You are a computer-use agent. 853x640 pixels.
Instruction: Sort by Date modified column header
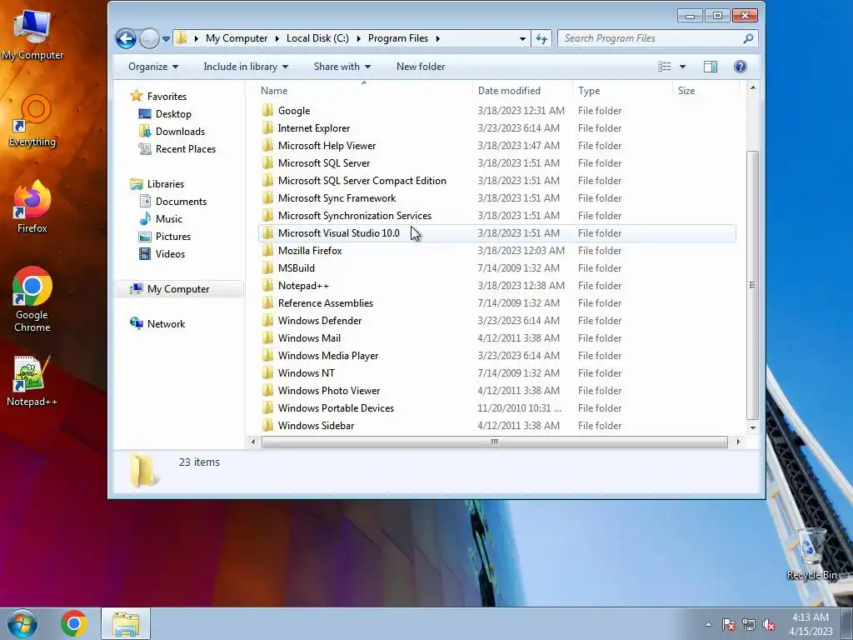(x=523, y=90)
